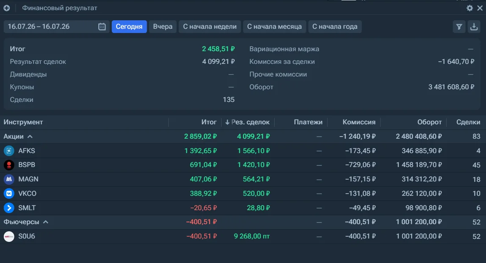Viewport: 486px width, 263px height.
Task: Open the filter funnel icon
Action: coord(459,27)
